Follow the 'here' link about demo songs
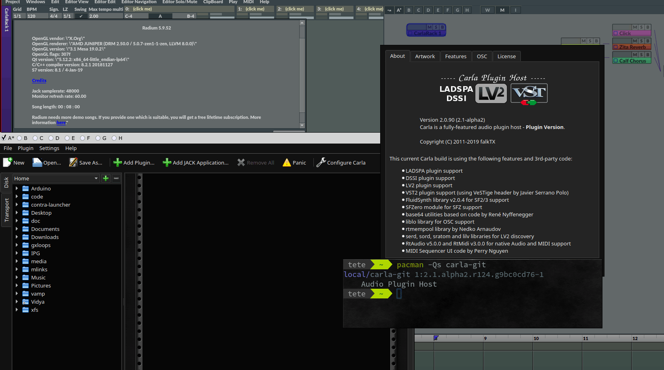 [x=61, y=123]
